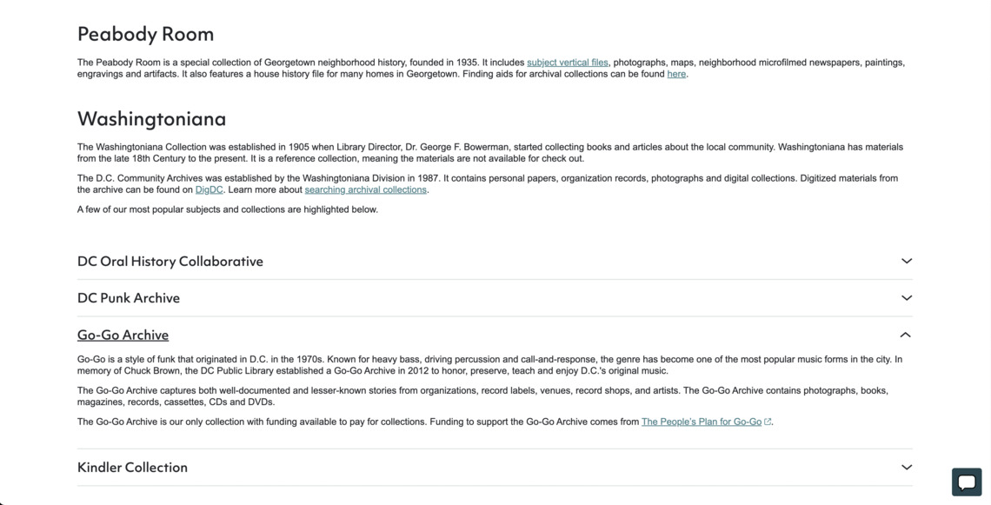This screenshot has height=505, width=991.
Task: Open The People's Plan for Go-Go link
Action: (701, 422)
